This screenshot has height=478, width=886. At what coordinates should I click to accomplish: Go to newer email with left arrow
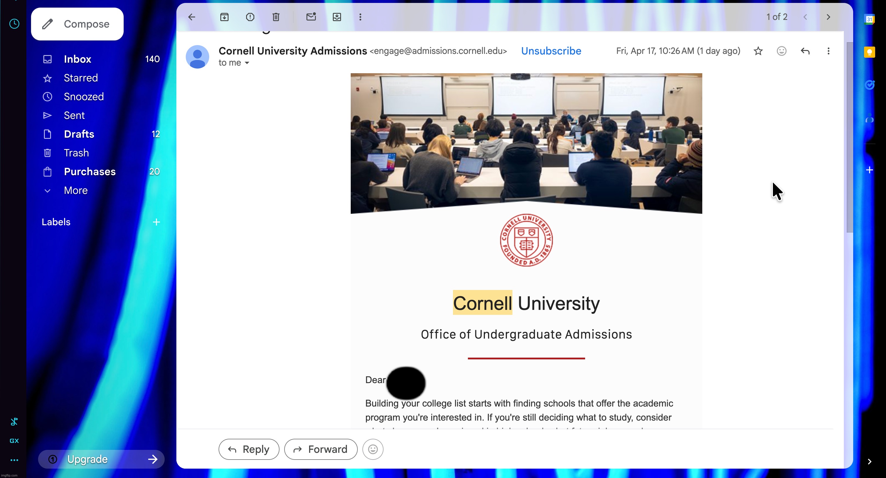805,17
